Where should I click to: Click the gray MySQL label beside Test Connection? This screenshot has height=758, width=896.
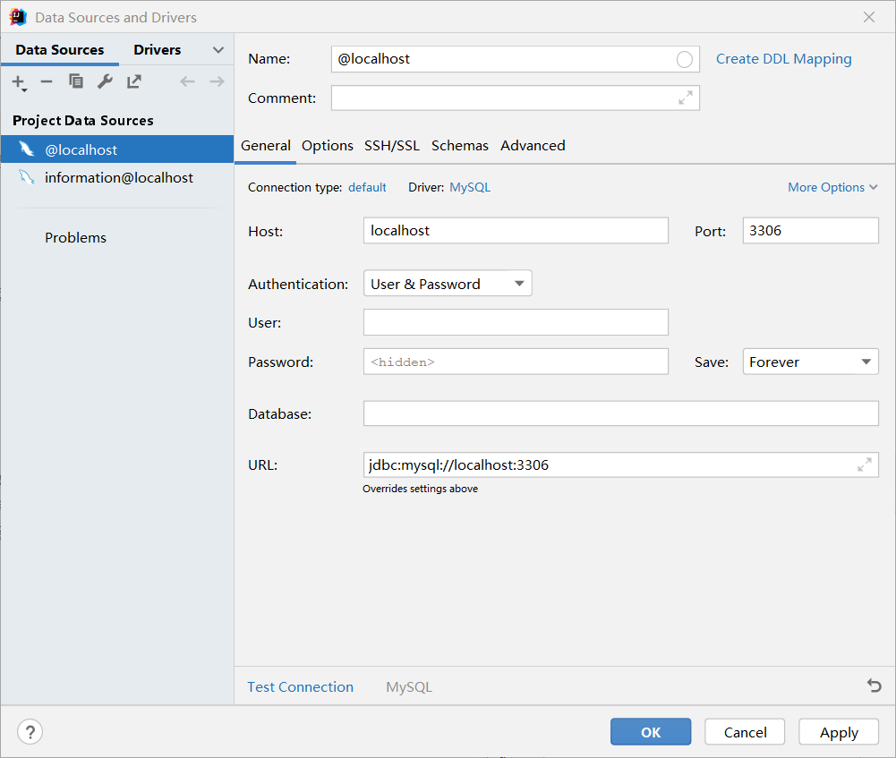(x=408, y=686)
